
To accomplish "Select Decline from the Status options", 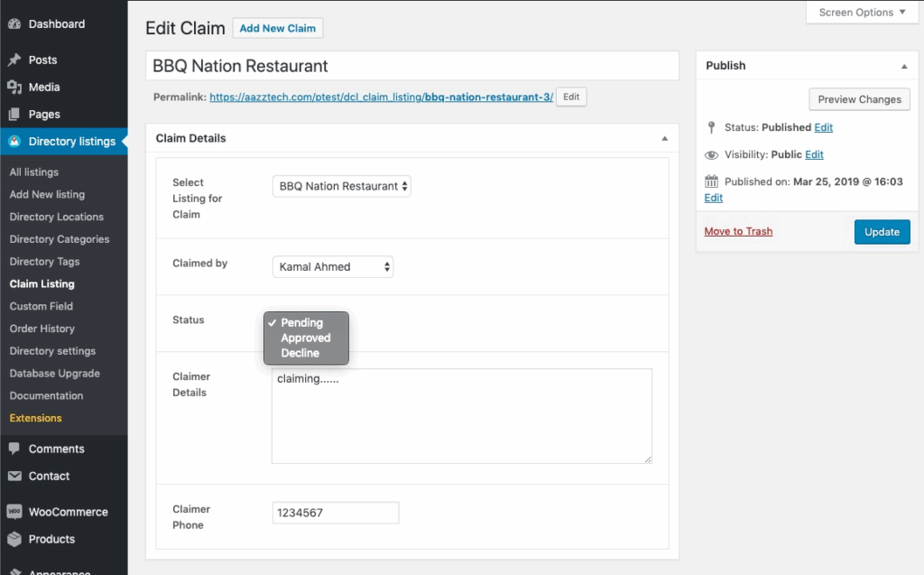I will (300, 353).
